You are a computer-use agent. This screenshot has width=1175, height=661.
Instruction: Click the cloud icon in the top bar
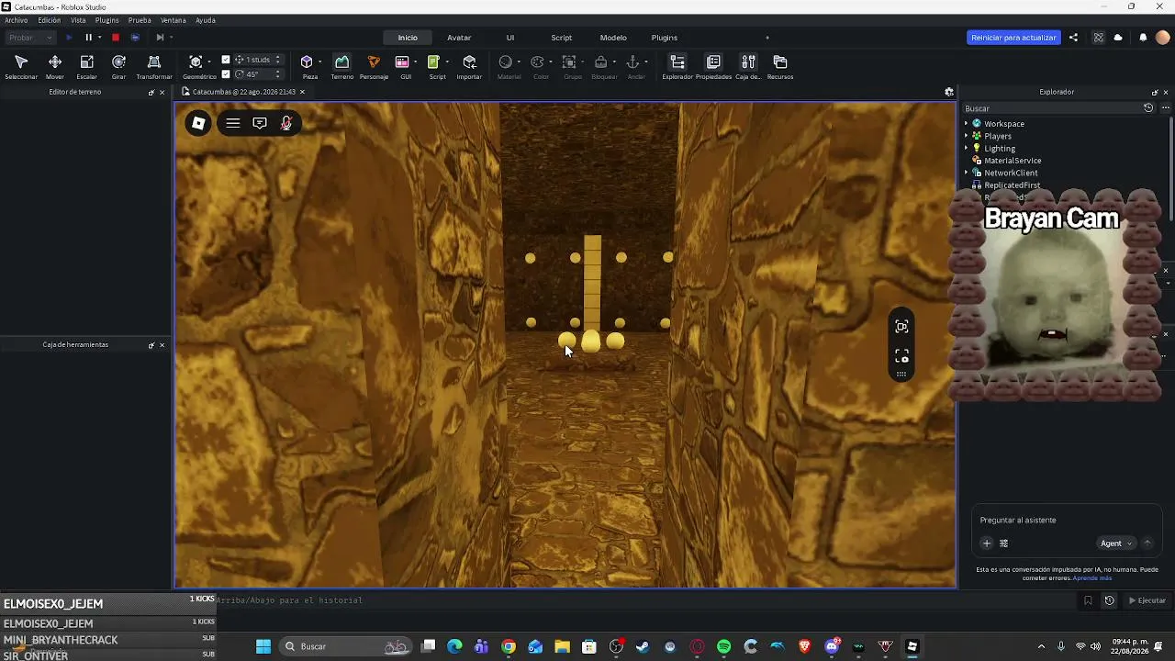[x=1118, y=38]
